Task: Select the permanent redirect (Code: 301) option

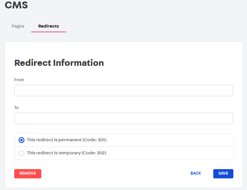Action: coord(21,140)
